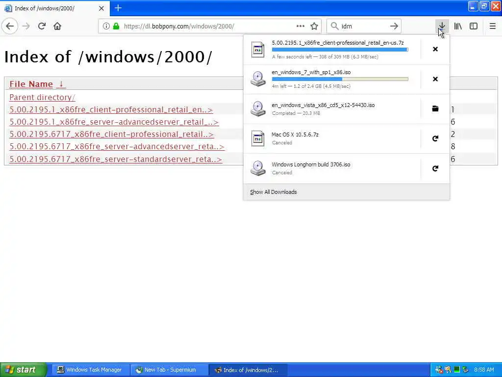
Task: Open 5.00.2195.1_x86fre_server-advancedserver_retail link
Action: point(114,122)
